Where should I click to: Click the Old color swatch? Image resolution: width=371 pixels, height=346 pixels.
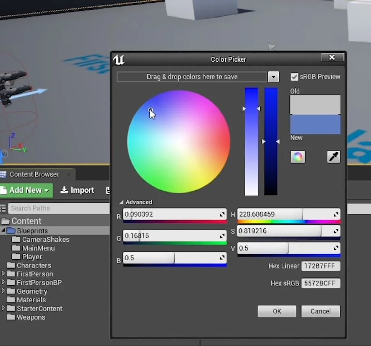315,105
